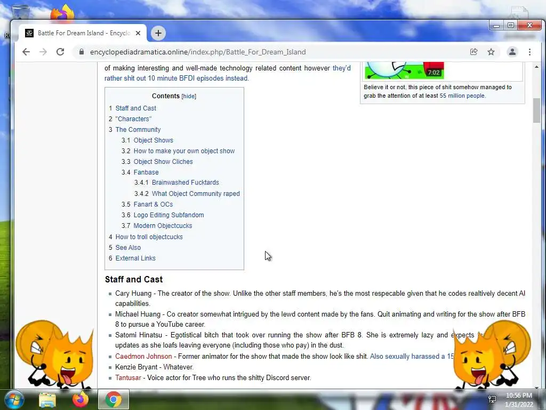
Task: Click the address bar URL field
Action: [x=271, y=52]
